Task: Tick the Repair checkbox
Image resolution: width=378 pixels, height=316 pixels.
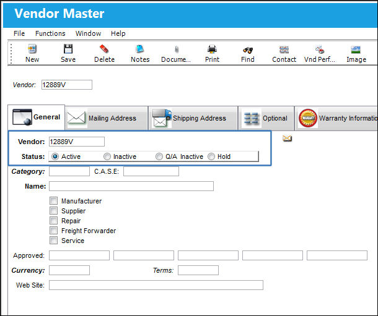Action: (x=53, y=221)
